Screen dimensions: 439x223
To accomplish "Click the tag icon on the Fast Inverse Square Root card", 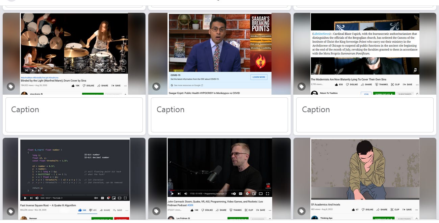I will click(x=11, y=212).
